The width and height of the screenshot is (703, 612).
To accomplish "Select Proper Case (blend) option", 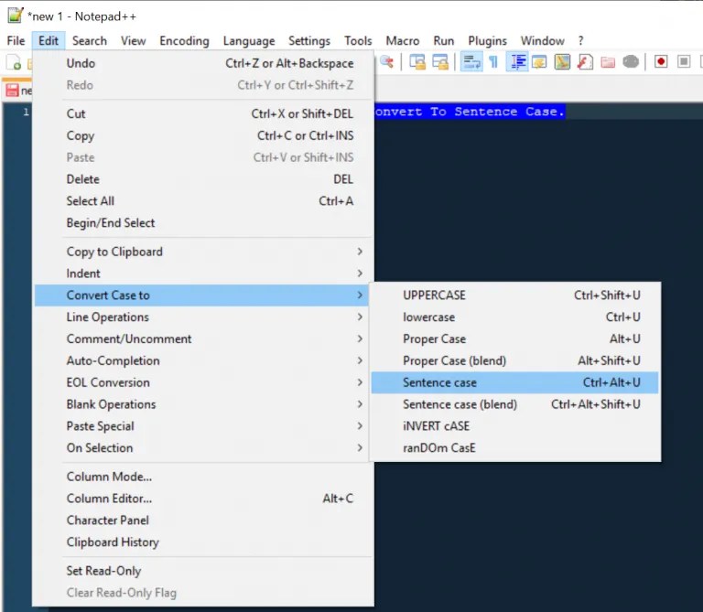I will [x=514, y=360].
